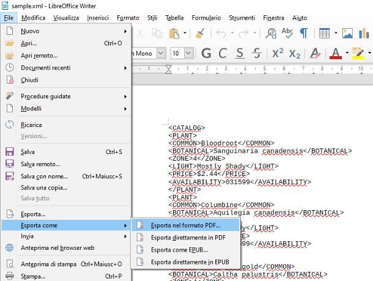Click the Stampa printer icon
373x281 pixels.
point(10,276)
